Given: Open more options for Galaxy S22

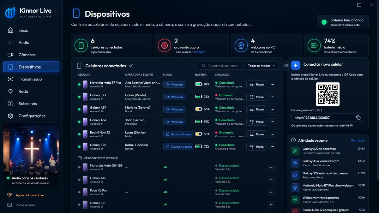Looking at the screenshot, I should (272, 147).
